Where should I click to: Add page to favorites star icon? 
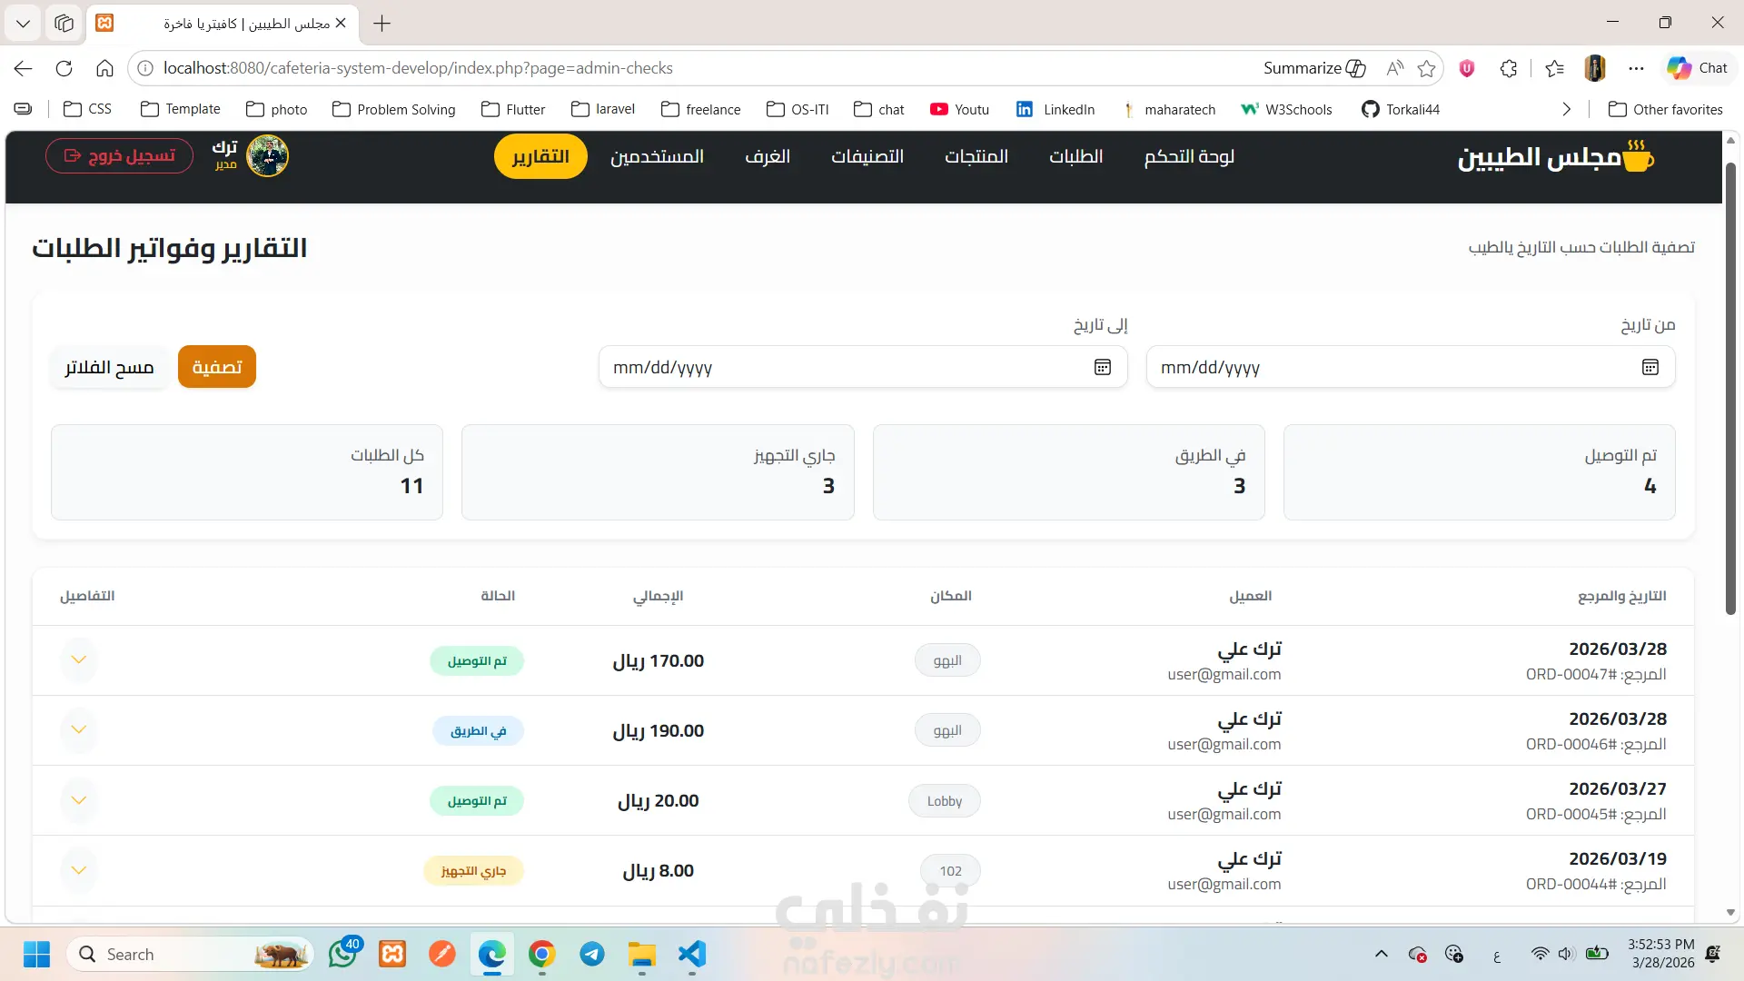1426,68
